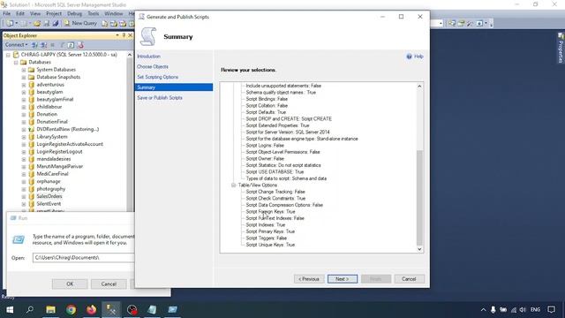Click the Object Explorer auto-hide pin icon
Image resolution: width=565 pixels, height=318 pixels.
click(x=124, y=35)
